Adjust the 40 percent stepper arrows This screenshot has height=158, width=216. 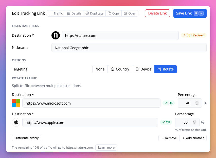click(x=197, y=103)
